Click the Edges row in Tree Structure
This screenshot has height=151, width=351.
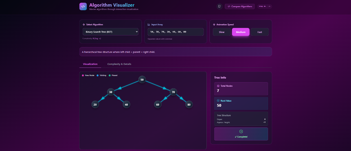(241, 119)
